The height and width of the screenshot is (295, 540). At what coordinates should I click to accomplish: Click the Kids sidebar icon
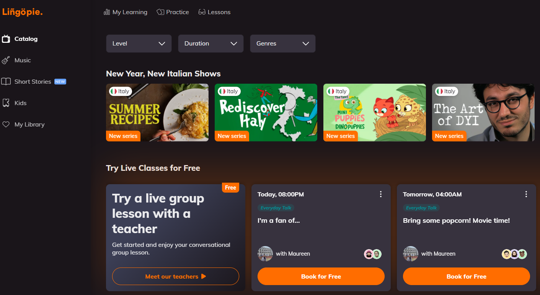[6, 103]
